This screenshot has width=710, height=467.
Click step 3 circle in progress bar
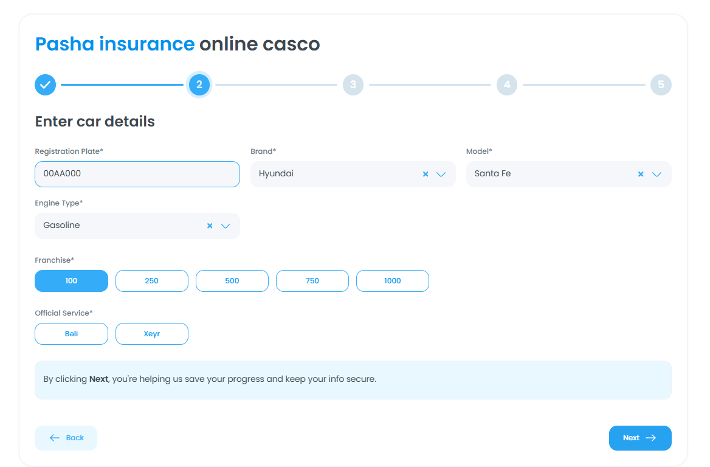[x=353, y=85]
